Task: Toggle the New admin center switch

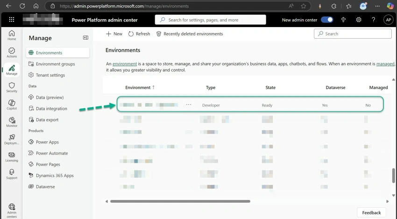Action: click(x=327, y=20)
